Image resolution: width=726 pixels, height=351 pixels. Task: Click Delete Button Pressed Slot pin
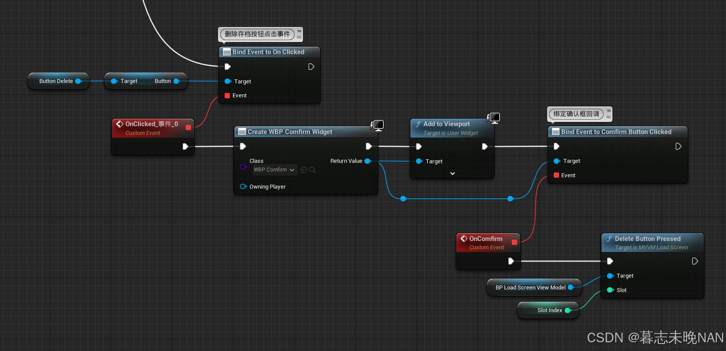(x=611, y=290)
